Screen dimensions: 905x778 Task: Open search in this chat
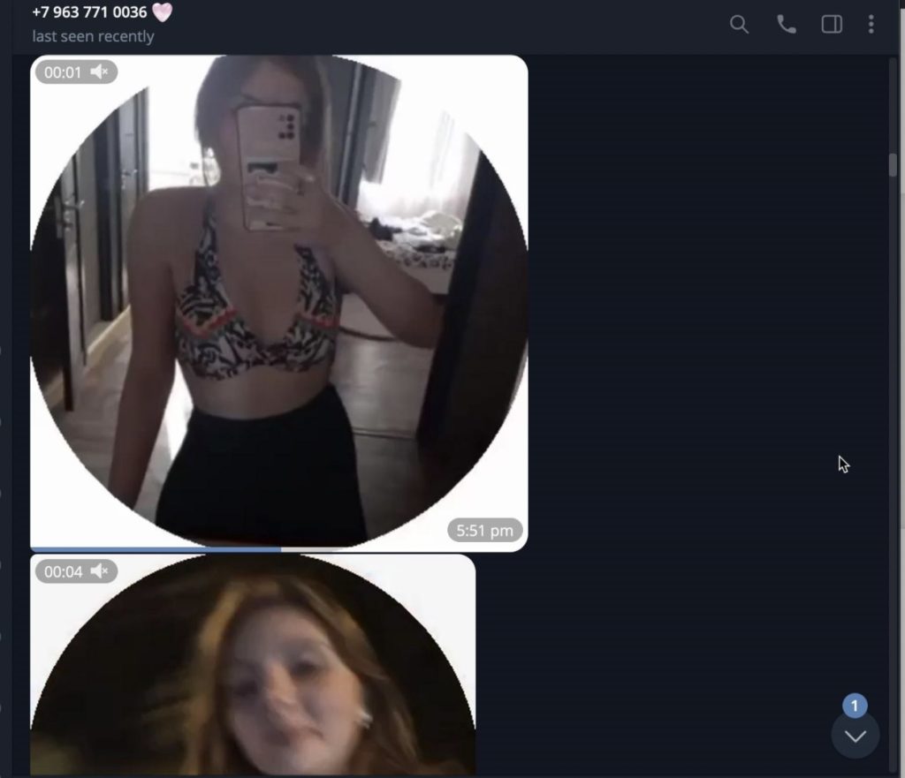click(739, 25)
